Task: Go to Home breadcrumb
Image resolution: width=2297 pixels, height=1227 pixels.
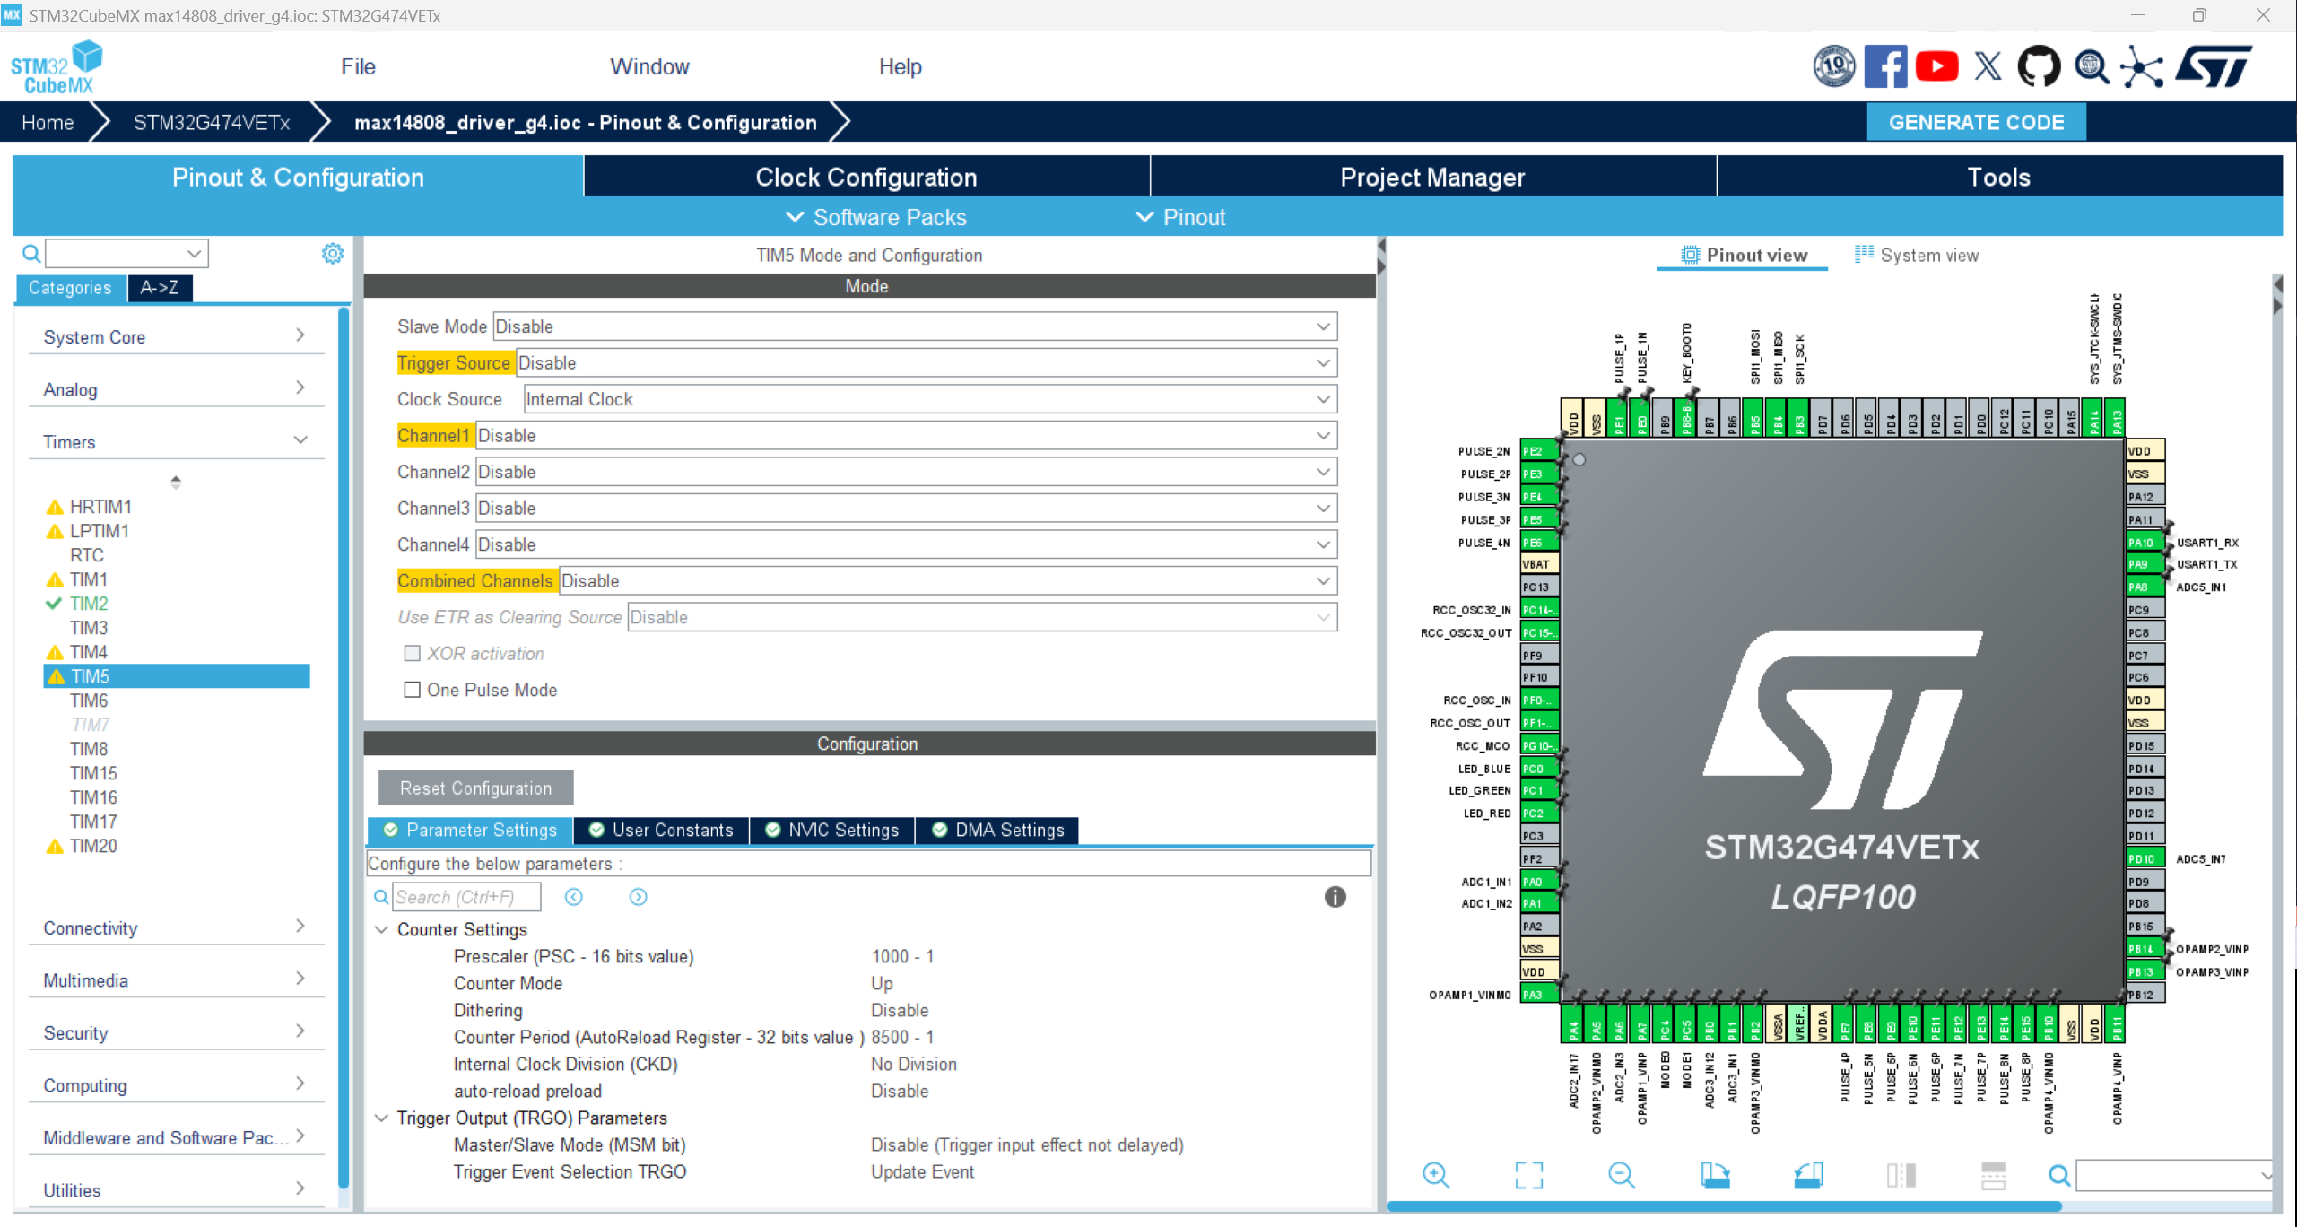Action: click(x=48, y=123)
